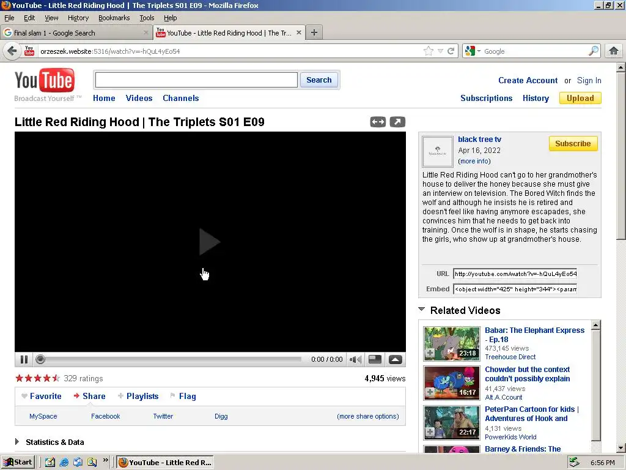Click the yellow Upload button
This screenshot has height=470, width=626.
[580, 98]
